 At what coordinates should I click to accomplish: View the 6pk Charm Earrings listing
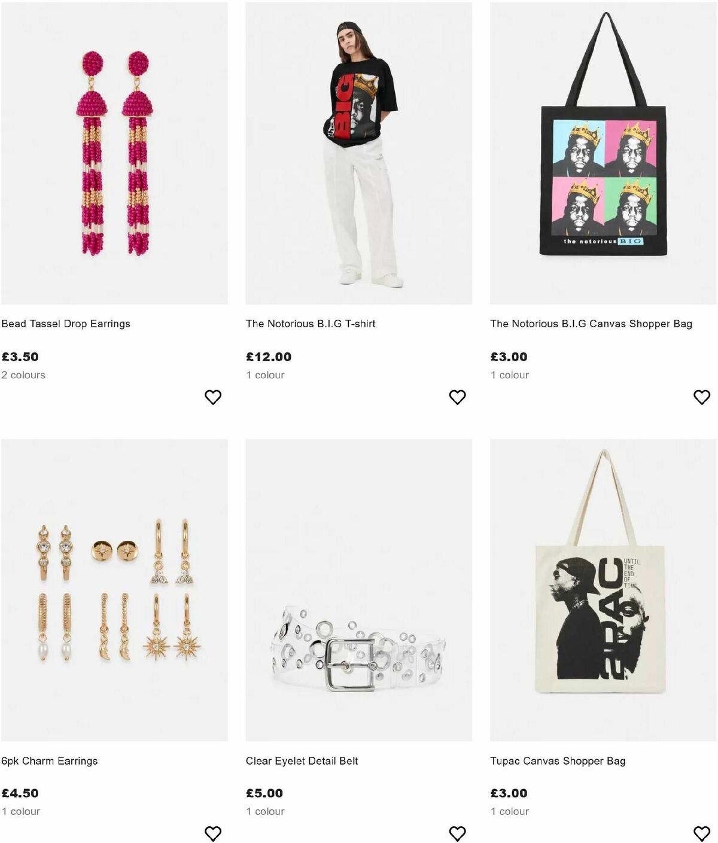[x=50, y=760]
